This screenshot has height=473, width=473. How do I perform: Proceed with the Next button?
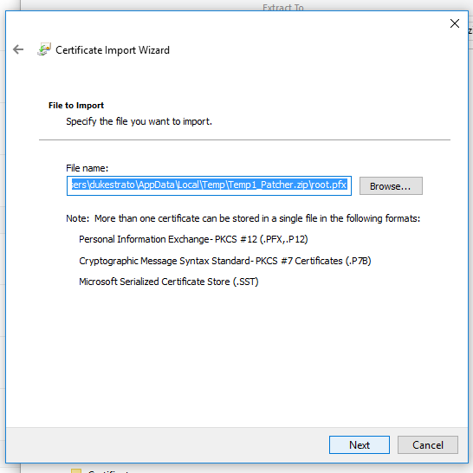[360, 444]
